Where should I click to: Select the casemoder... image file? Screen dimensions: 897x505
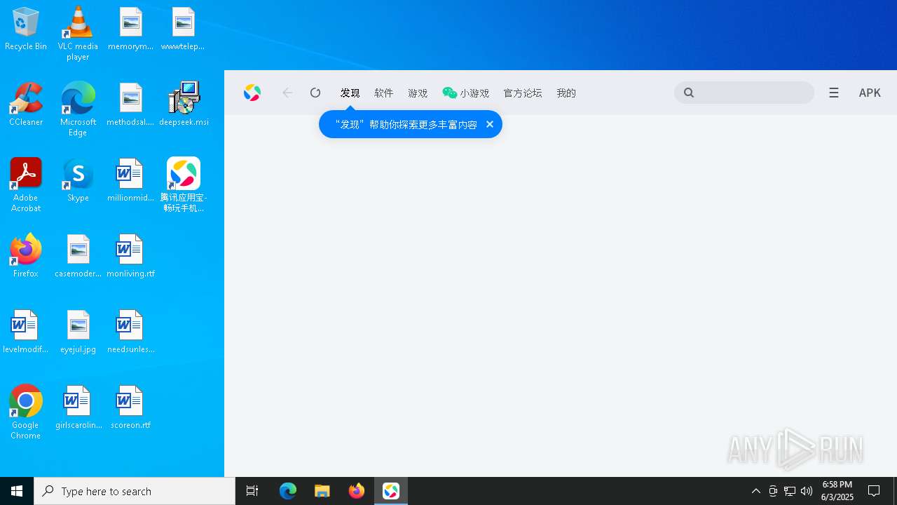(78, 255)
